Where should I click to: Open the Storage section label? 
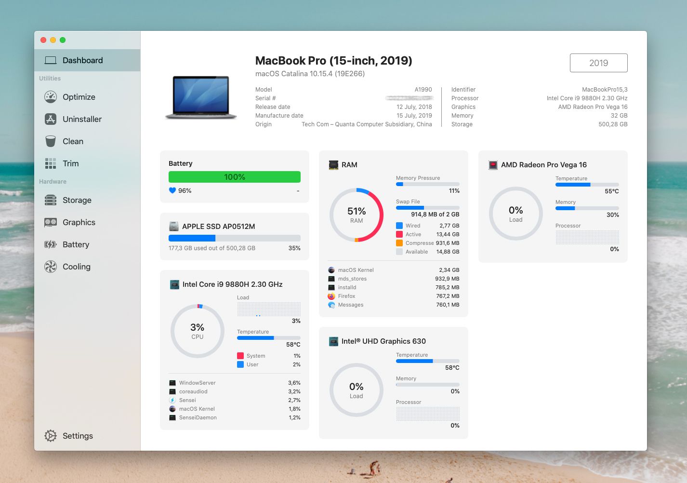point(77,200)
